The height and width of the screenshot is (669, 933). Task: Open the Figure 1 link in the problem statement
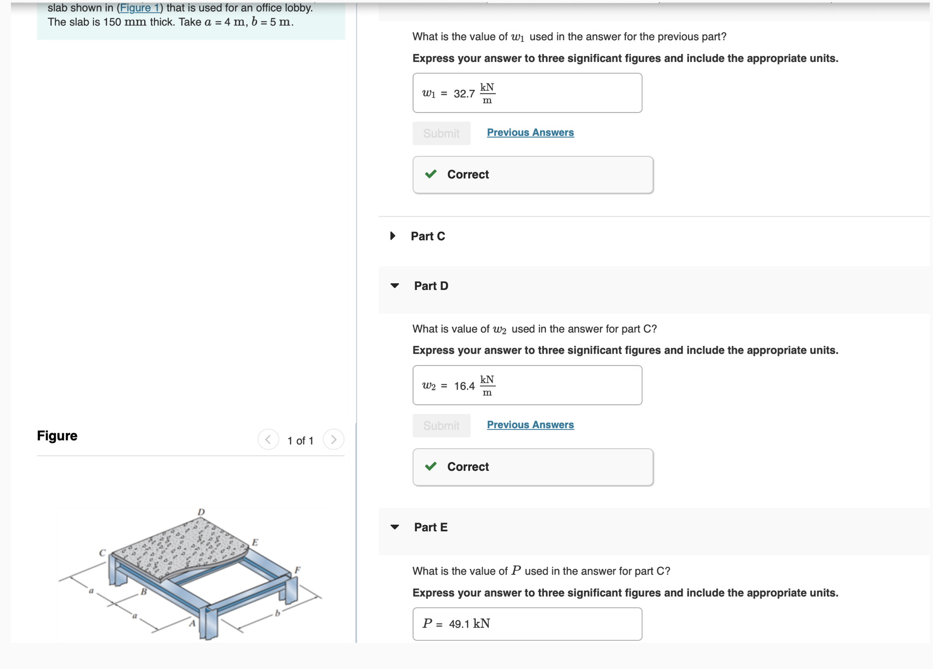pyautogui.click(x=139, y=8)
